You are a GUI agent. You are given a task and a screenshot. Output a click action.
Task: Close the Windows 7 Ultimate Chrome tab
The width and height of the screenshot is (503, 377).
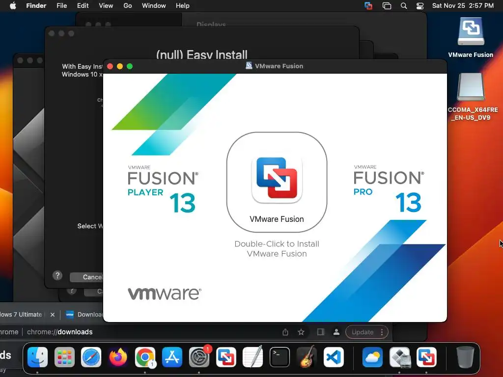[x=53, y=315]
